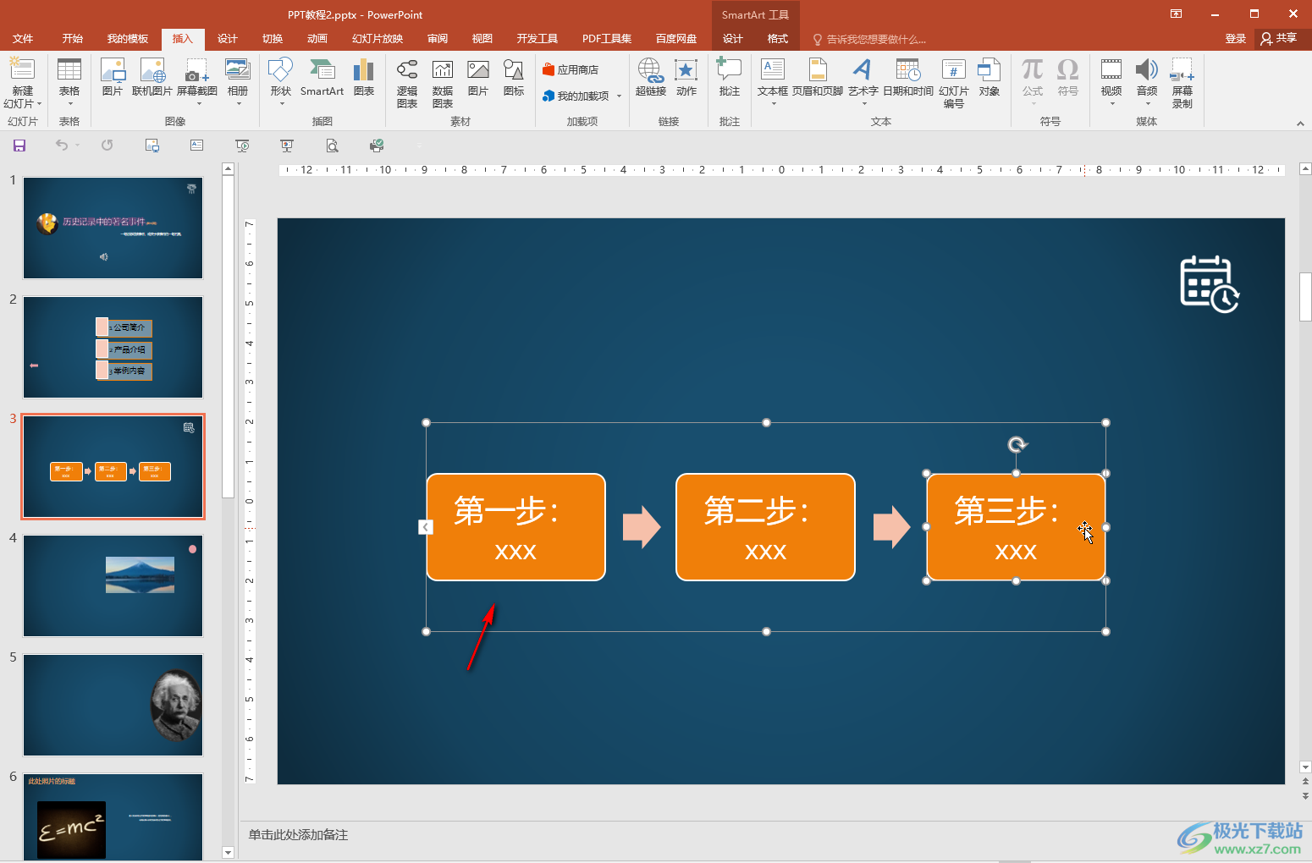
Task: Insert a Text Box (文本框)
Action: (773, 81)
